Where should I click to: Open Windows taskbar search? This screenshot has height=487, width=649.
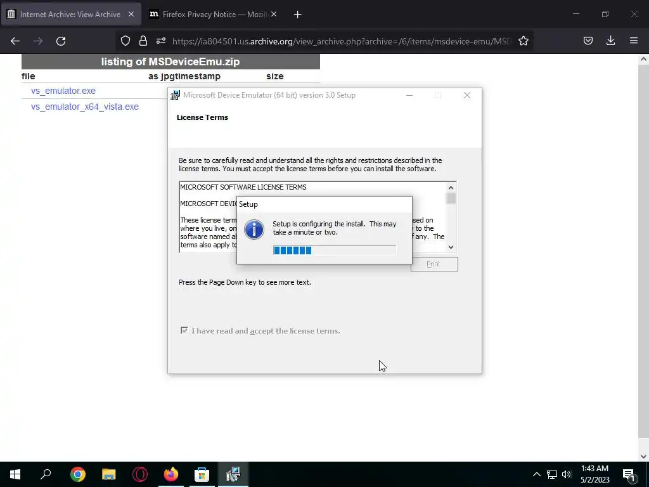46,474
